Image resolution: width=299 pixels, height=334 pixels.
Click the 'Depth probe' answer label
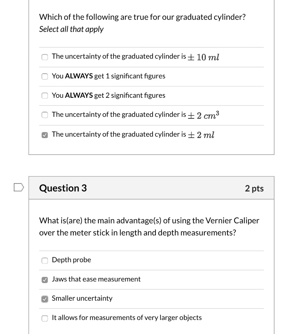pyautogui.click(x=71, y=260)
